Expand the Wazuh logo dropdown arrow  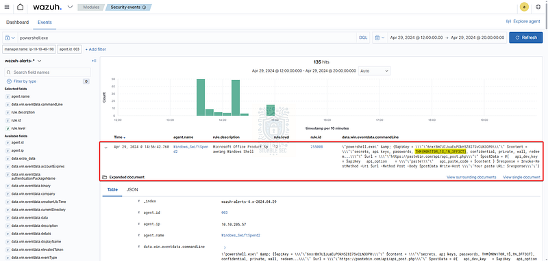tap(70, 7)
